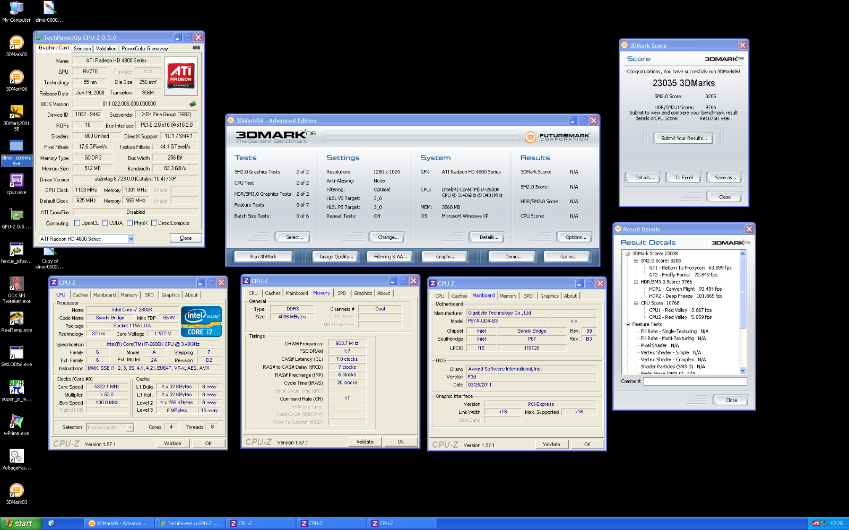The width and height of the screenshot is (849, 530).
Task: Open the RealTemp.exe desktop icon
Action: pos(16,322)
